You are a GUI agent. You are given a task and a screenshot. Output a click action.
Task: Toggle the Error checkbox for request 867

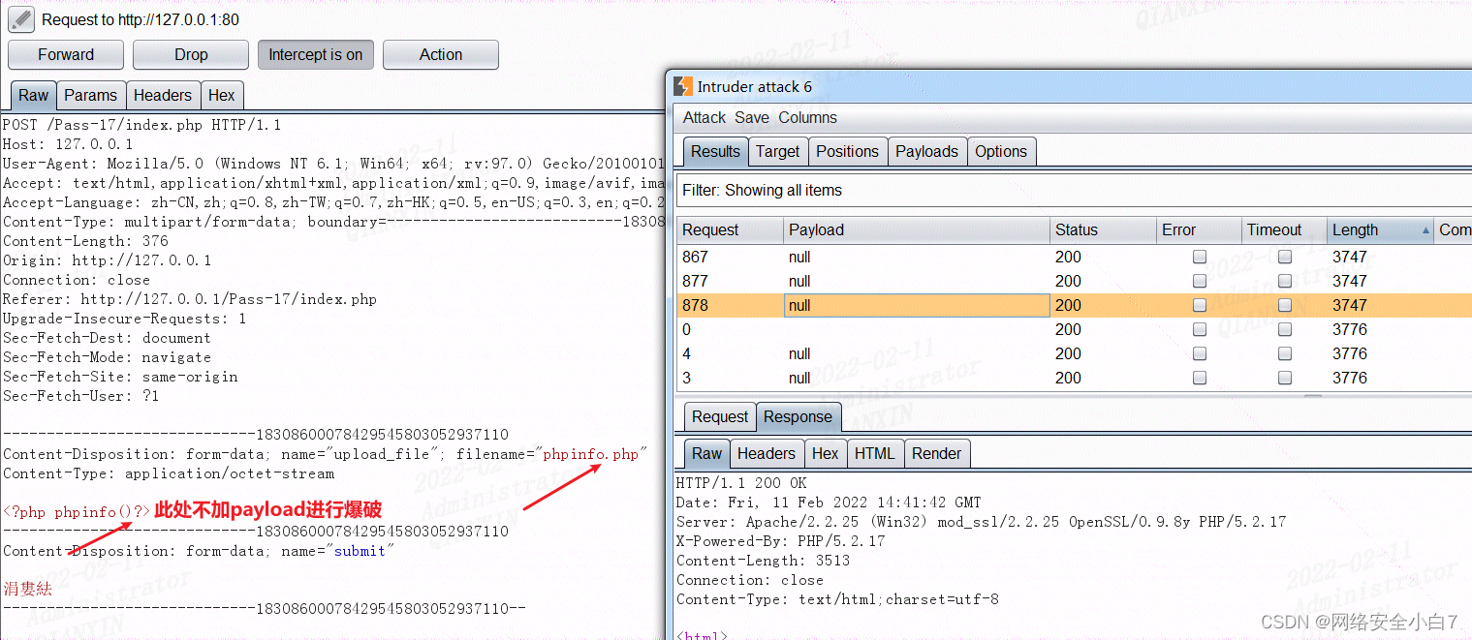coord(1200,257)
